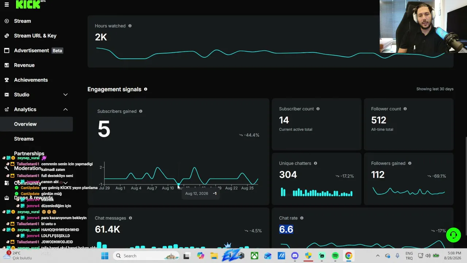
Task: Show hidden icons in the system tray
Action: pyautogui.click(x=378, y=256)
